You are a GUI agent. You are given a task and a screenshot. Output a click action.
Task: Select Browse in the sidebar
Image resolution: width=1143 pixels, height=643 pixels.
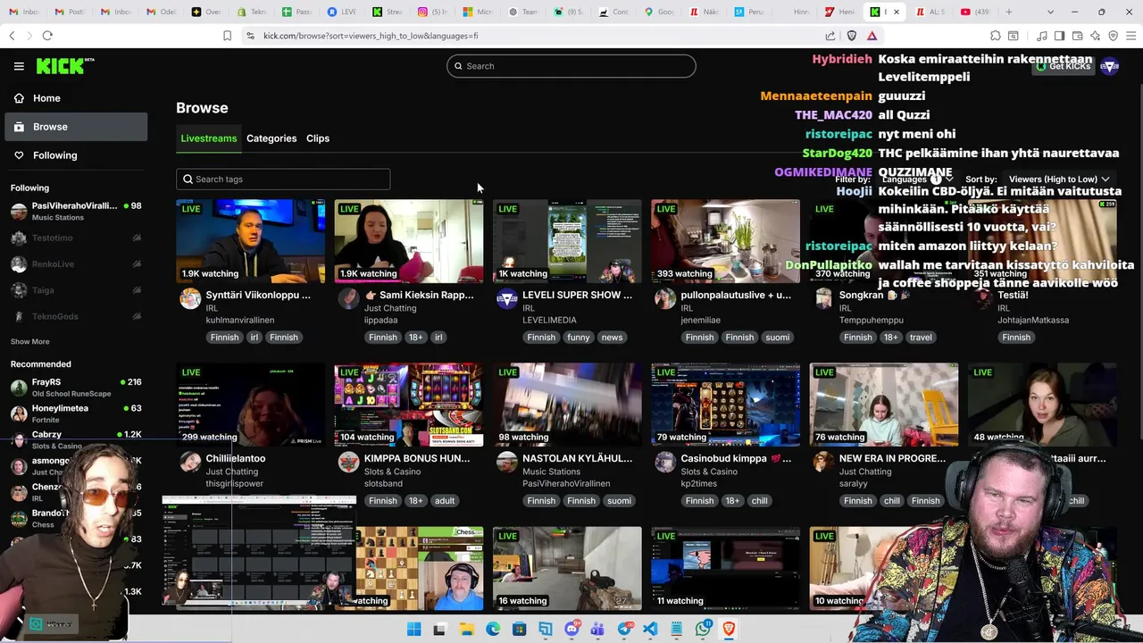click(x=76, y=127)
